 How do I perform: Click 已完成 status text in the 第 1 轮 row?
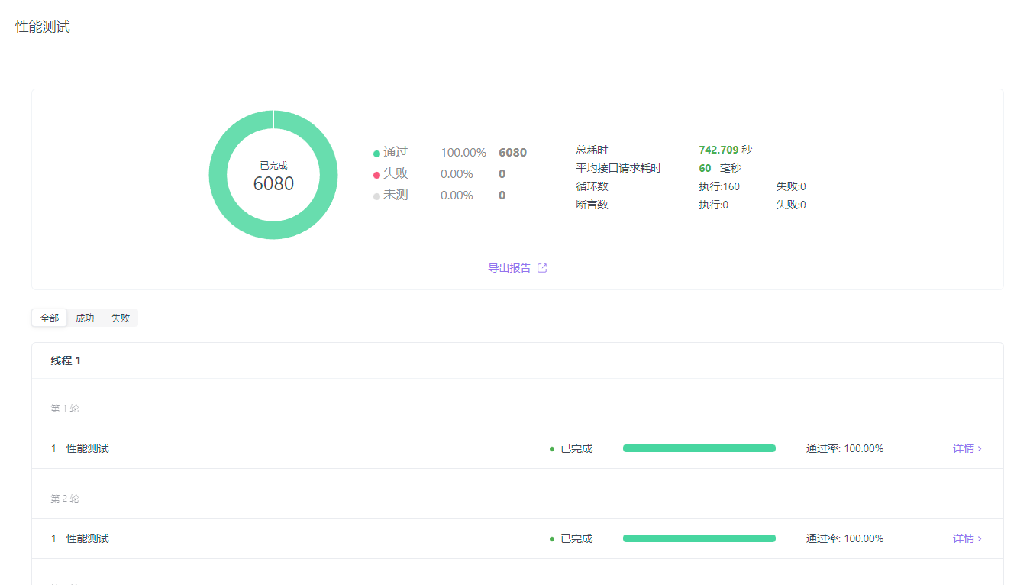click(x=576, y=449)
